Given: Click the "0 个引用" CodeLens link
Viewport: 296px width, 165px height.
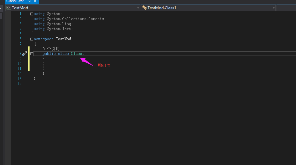Looking at the screenshot, I should [51, 49].
